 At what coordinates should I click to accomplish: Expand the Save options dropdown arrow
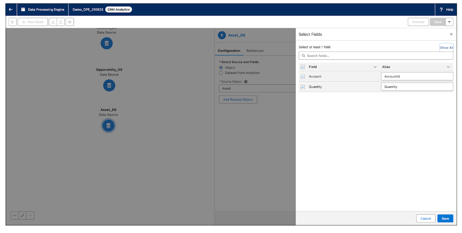click(449, 22)
